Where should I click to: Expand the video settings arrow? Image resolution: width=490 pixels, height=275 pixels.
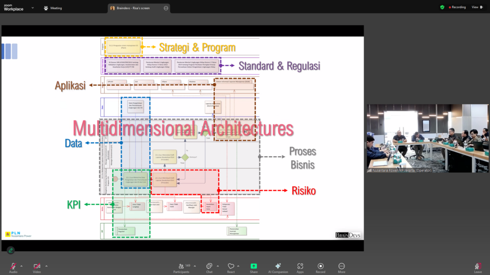[x=46, y=266]
